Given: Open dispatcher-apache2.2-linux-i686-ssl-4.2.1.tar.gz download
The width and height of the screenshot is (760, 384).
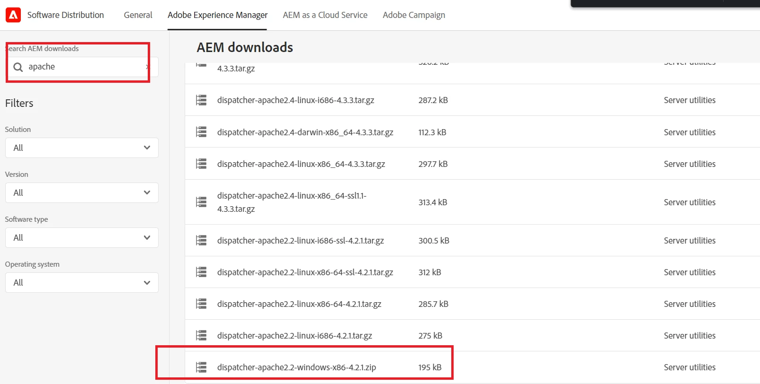Looking at the screenshot, I should coord(301,240).
